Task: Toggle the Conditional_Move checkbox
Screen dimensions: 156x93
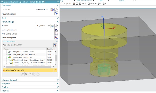Action: pyautogui.click(x=11, y=60)
